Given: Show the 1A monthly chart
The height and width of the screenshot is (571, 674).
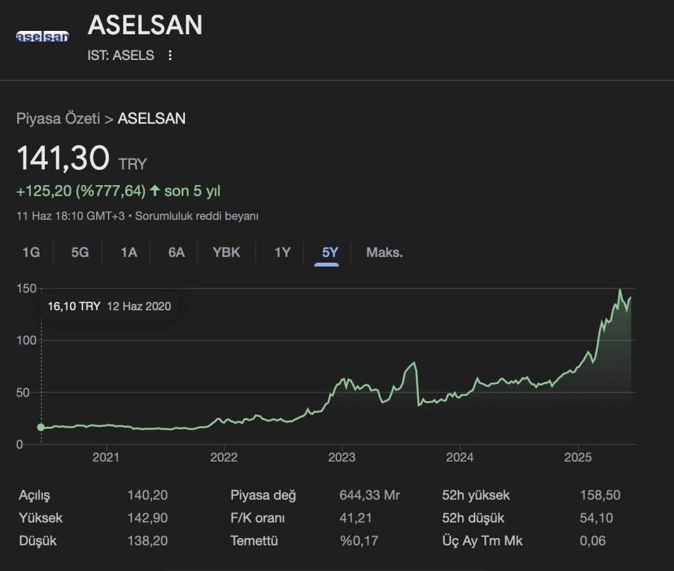Looking at the screenshot, I should click(x=129, y=252).
